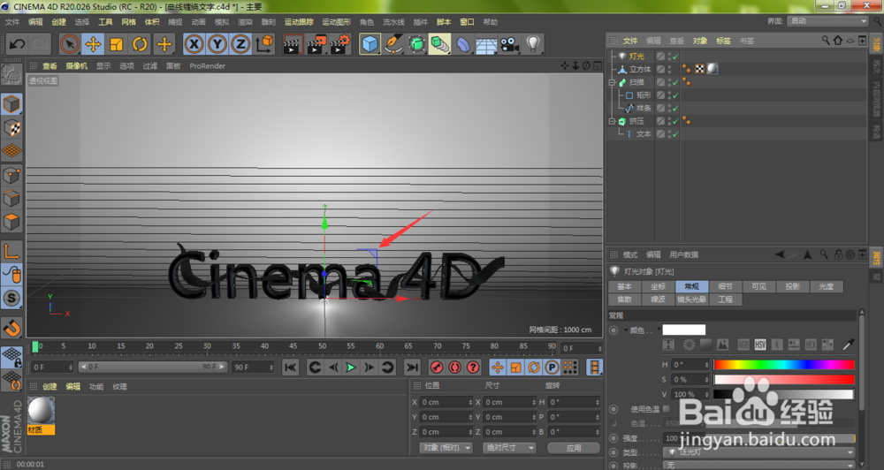Open the Material Manager 创建 menu
This screenshot has height=470, width=884.
click(50, 387)
